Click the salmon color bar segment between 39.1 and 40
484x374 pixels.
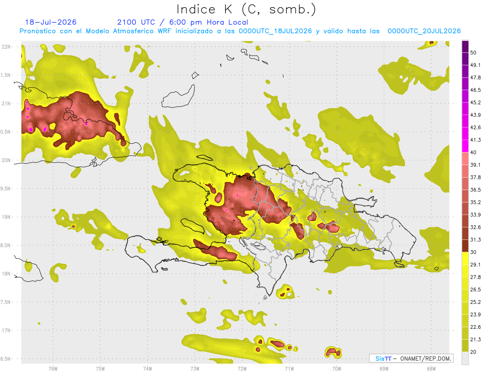coord(465,159)
